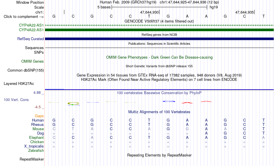Click the blue H3K27Ac signal bar
Viewport: 274px width, 166px height.
[x=159, y=89]
